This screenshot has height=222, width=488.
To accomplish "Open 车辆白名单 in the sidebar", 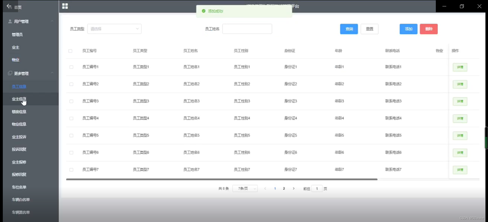I will point(21,200).
